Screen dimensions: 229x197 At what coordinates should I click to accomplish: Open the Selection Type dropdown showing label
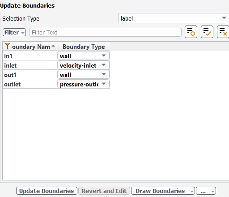(174, 18)
